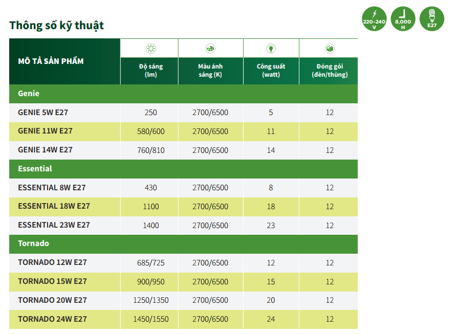This screenshot has height=334, width=457.
Task: Click product name TORNADO 24W E27
Action: pos(53,319)
